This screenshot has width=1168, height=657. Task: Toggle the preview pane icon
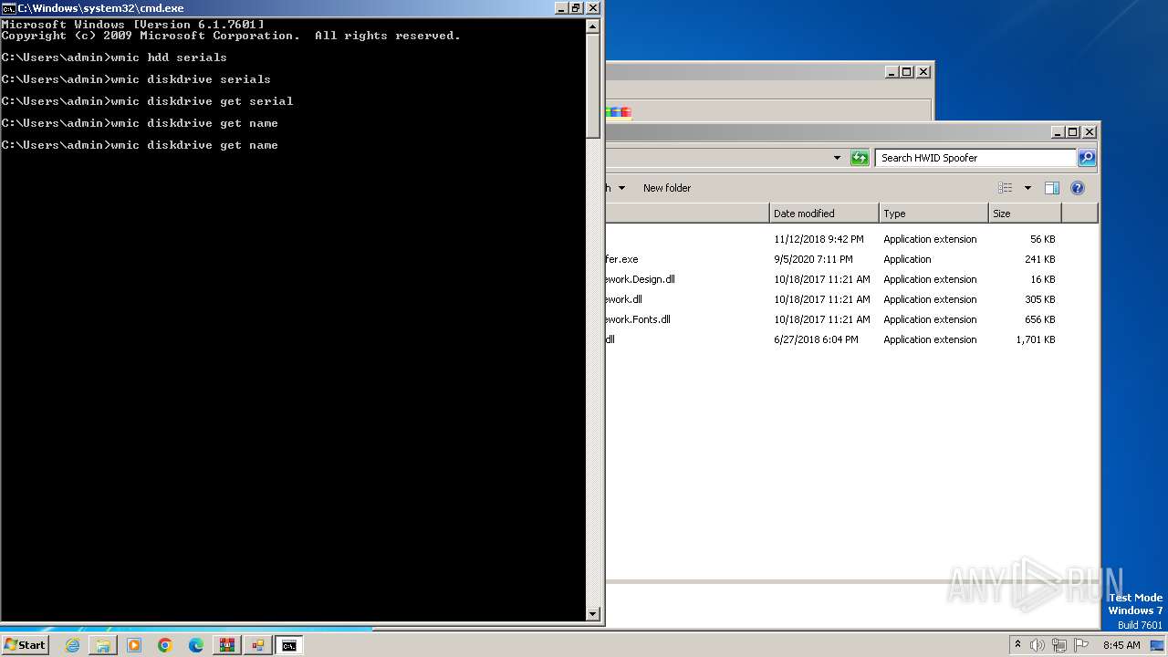point(1052,188)
